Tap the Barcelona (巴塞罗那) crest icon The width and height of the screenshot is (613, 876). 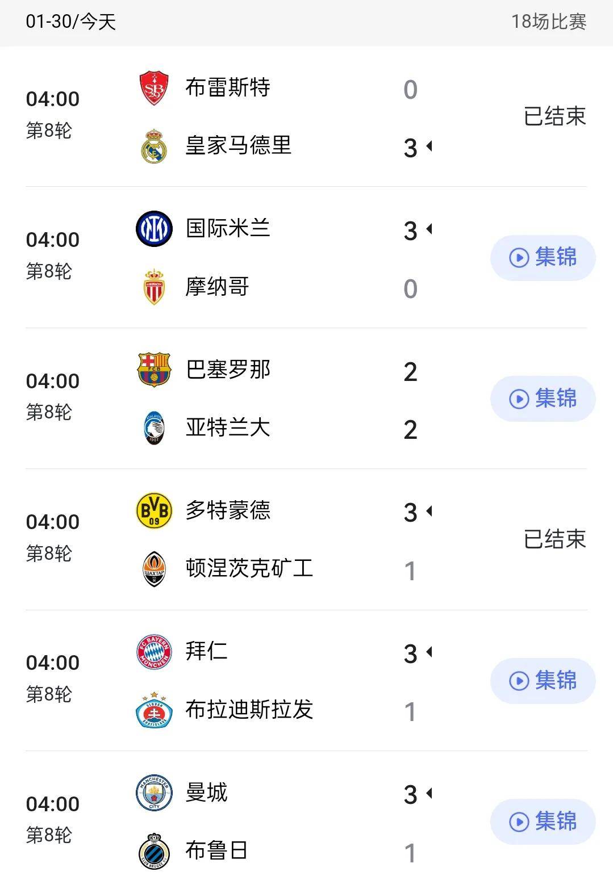point(154,370)
